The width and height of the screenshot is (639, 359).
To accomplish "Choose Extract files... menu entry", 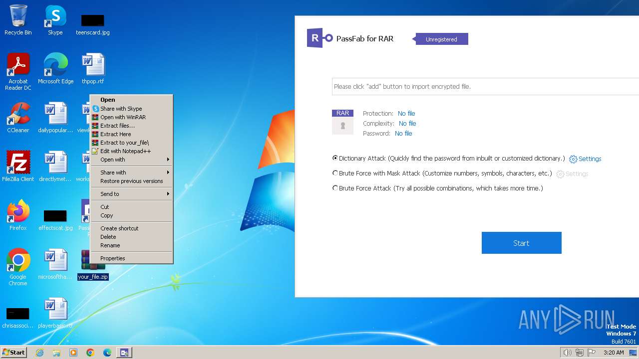I will pyautogui.click(x=132, y=126).
